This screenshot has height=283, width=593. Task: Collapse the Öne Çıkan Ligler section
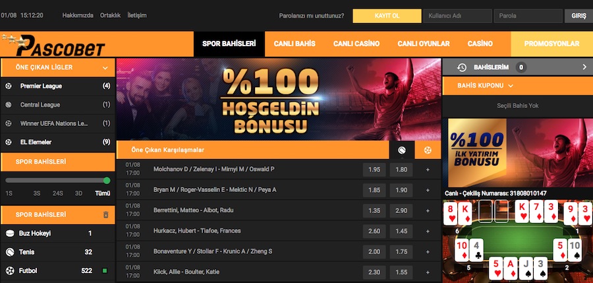click(105, 68)
